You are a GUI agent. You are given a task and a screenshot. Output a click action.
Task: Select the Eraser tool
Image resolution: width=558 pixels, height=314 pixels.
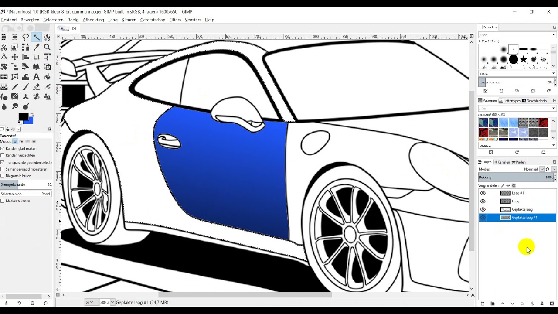point(36,87)
